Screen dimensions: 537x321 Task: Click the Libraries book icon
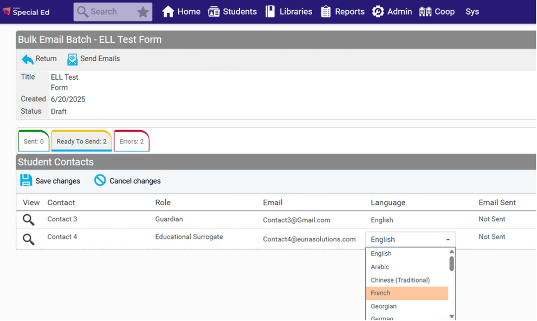[x=270, y=11]
